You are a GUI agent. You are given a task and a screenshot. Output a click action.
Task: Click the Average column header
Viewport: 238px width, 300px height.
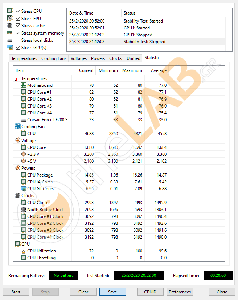click(157, 70)
